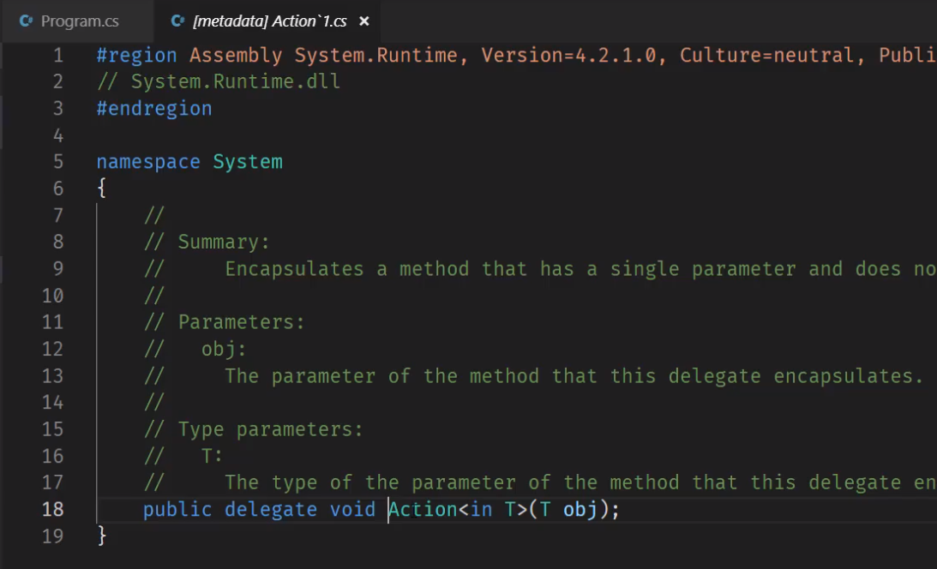Viewport: 937px width, 569px height.
Task: Click the opening brace on line 6
Action: (102, 189)
